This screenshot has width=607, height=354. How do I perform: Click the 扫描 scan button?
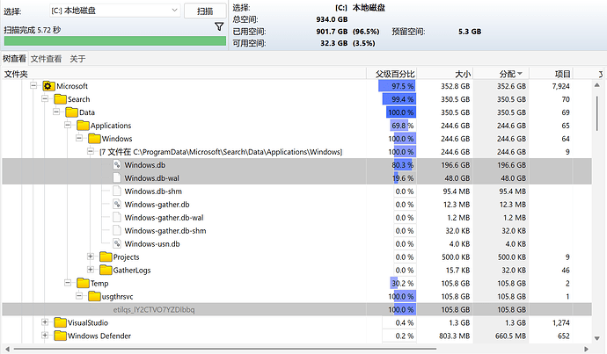(205, 11)
